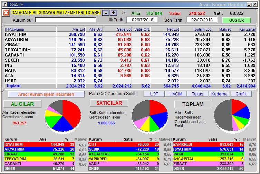This screenshot has height=174, width=260.
Task: Click the DIGER row showing -115.193
Action: click(124, 168)
